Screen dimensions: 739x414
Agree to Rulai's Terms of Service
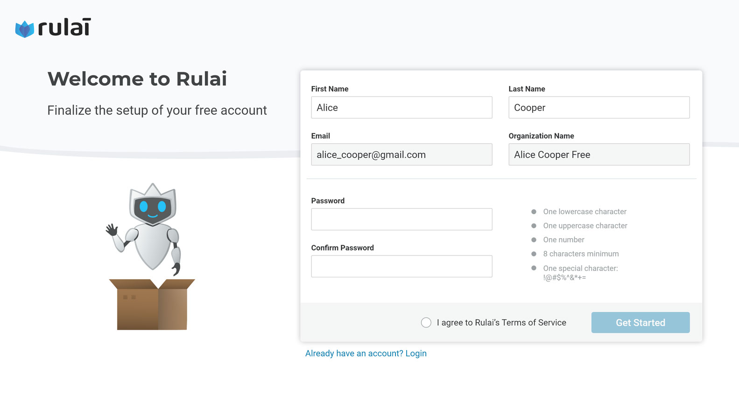click(426, 323)
